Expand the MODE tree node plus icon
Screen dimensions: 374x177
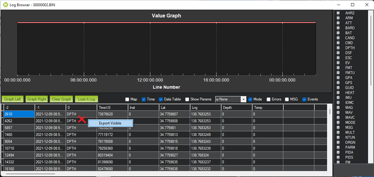[x=338, y=123]
